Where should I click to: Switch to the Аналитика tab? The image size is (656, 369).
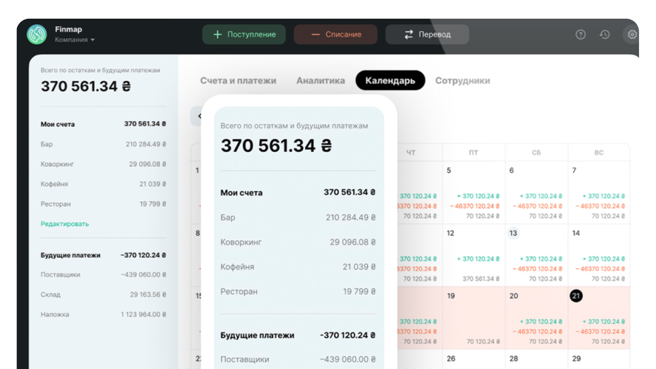[x=321, y=80]
